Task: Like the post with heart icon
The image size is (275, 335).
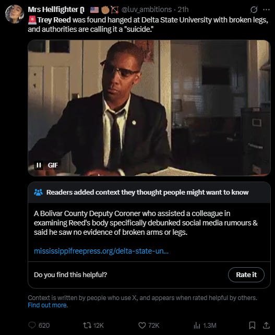Action: (x=142, y=326)
